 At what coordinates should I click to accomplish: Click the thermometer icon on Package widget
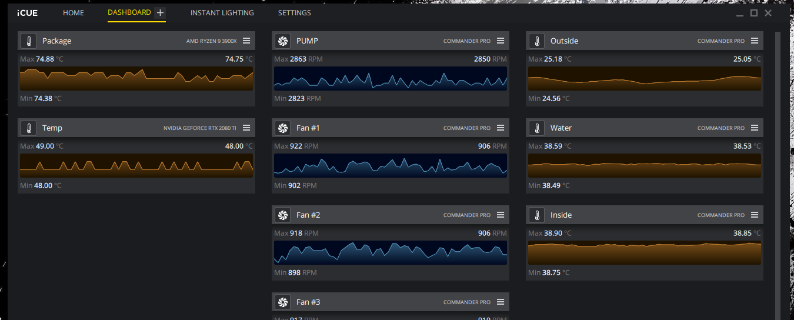pos(28,41)
